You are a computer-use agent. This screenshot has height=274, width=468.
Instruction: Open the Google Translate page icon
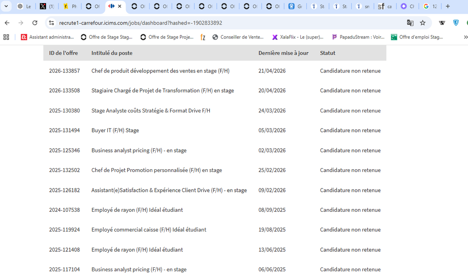[410, 23]
